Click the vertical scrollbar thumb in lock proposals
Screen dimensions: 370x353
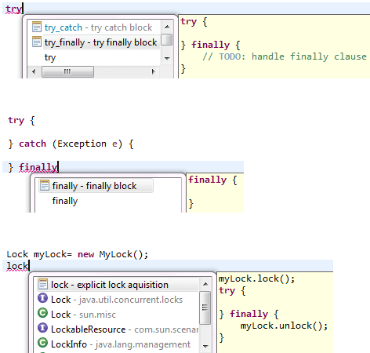(205, 308)
